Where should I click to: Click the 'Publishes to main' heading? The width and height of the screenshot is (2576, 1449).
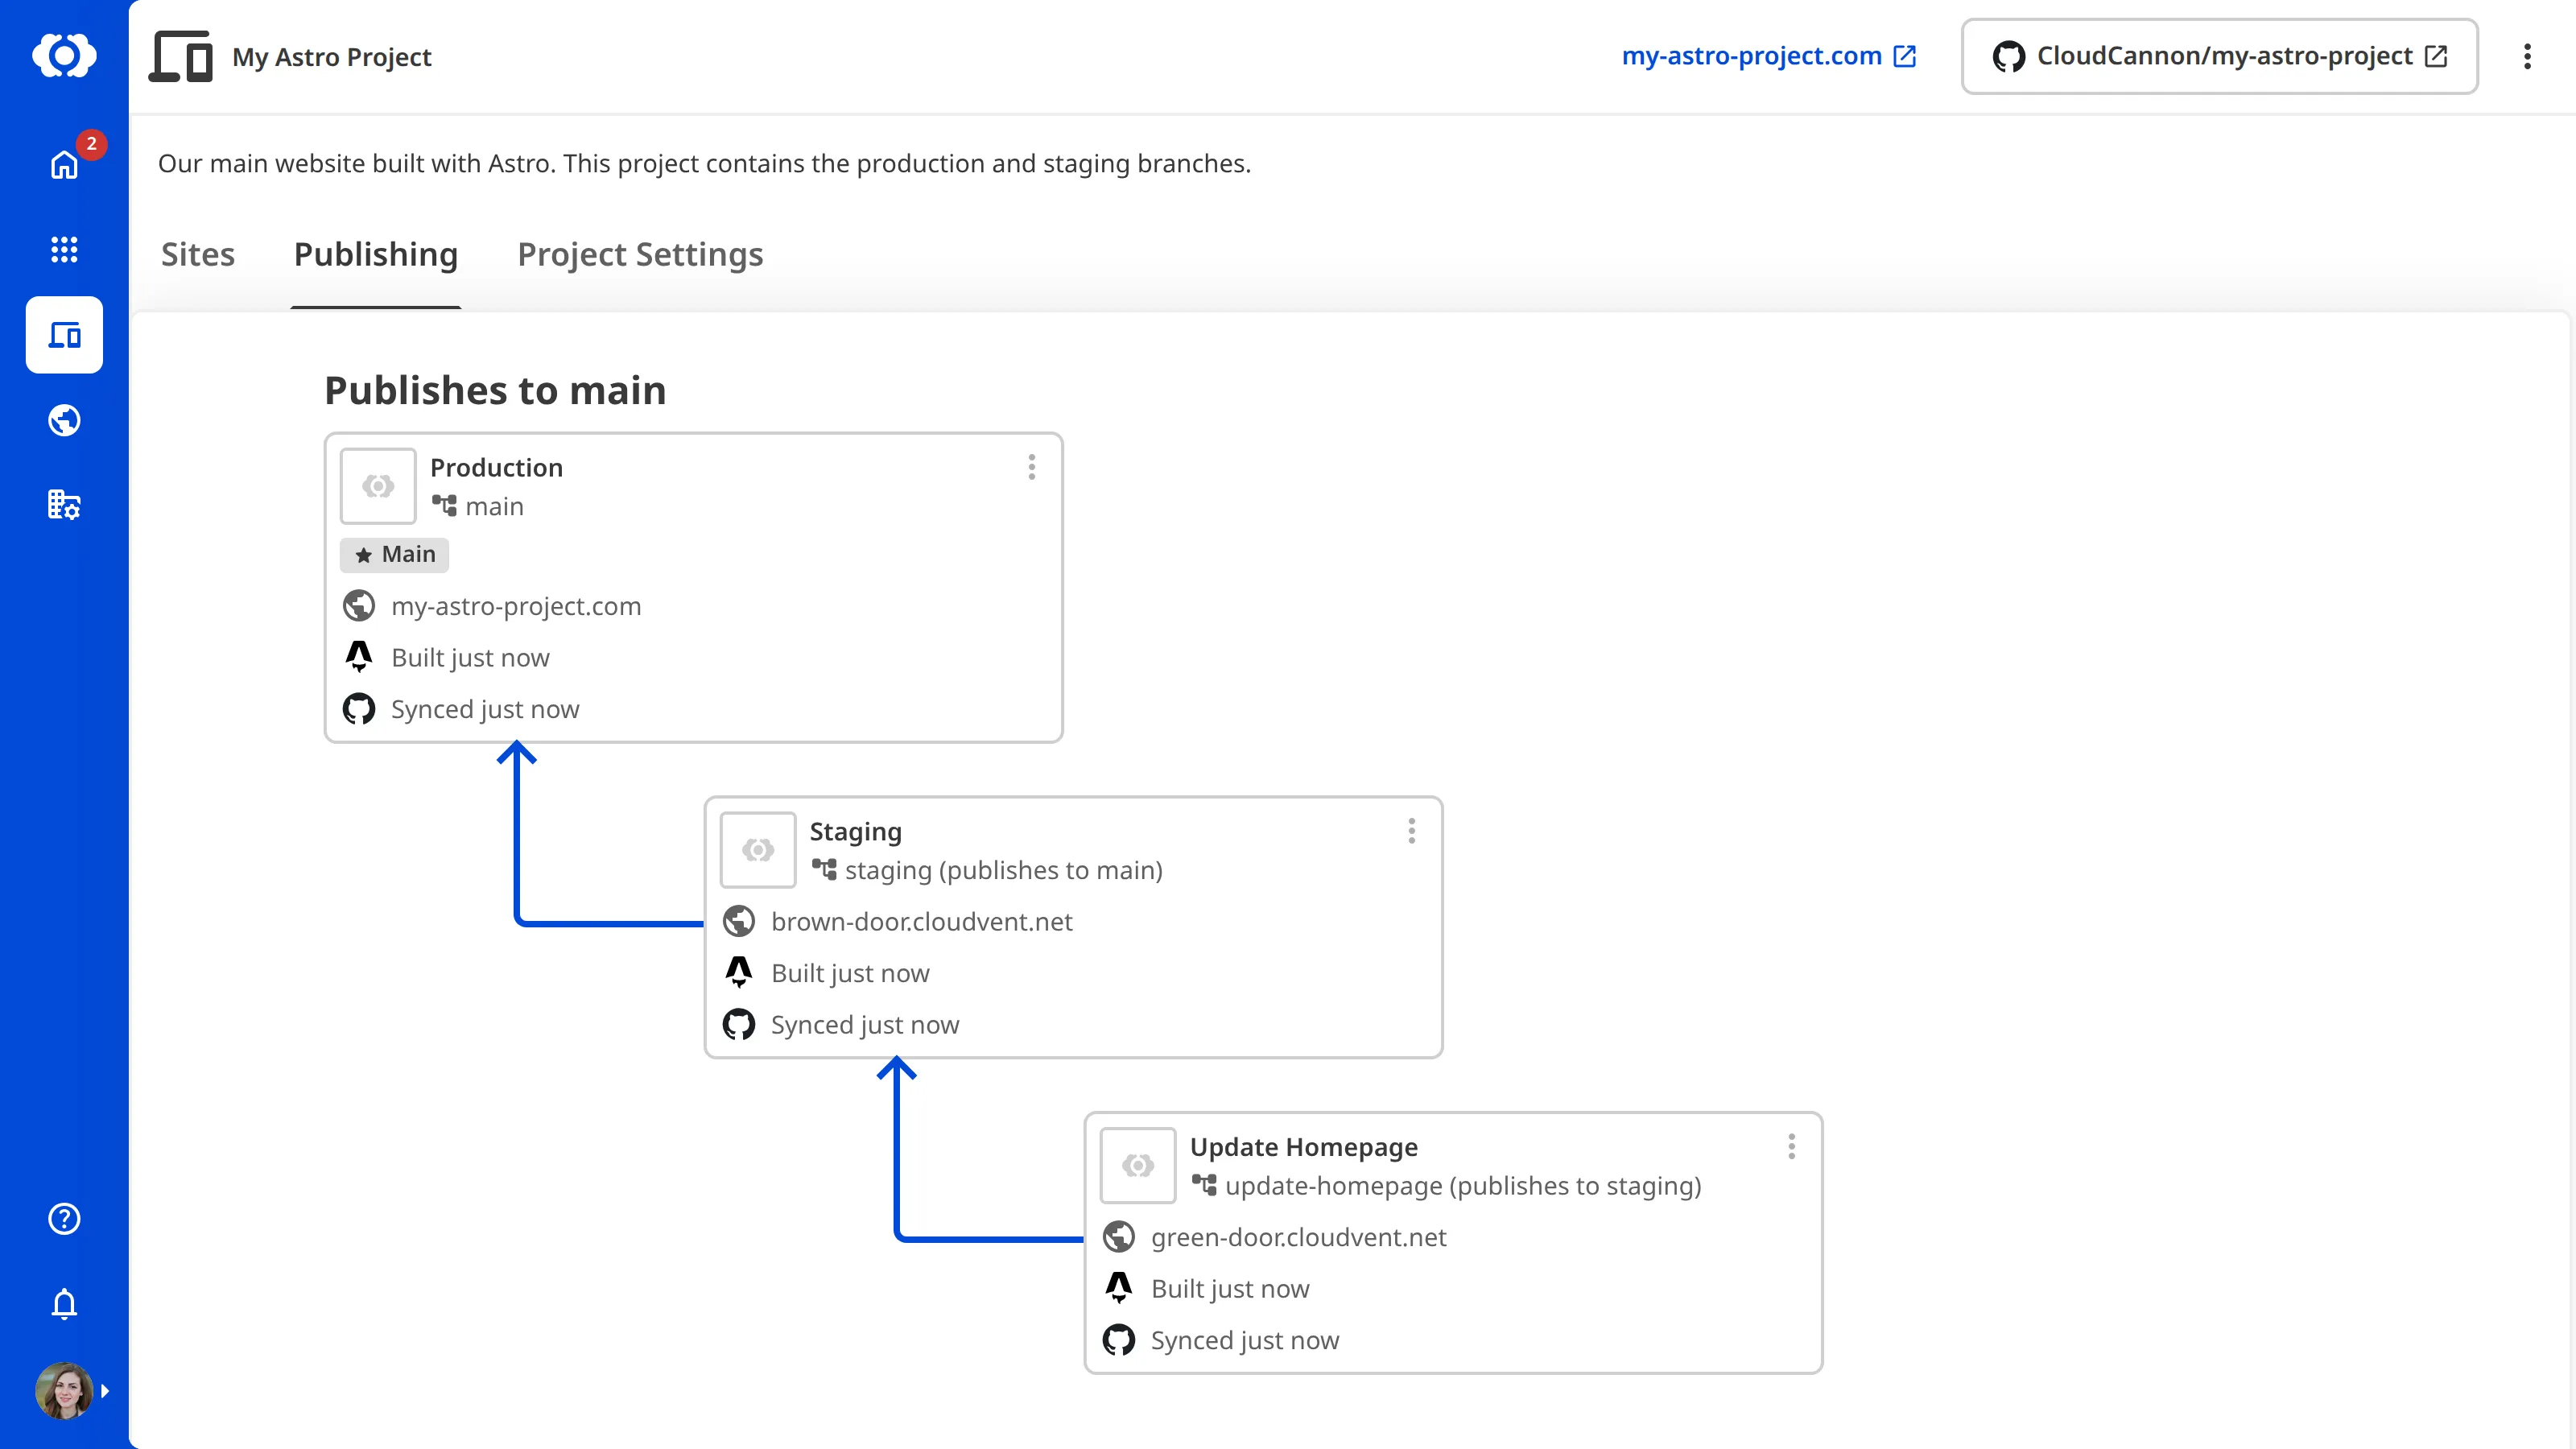click(495, 390)
